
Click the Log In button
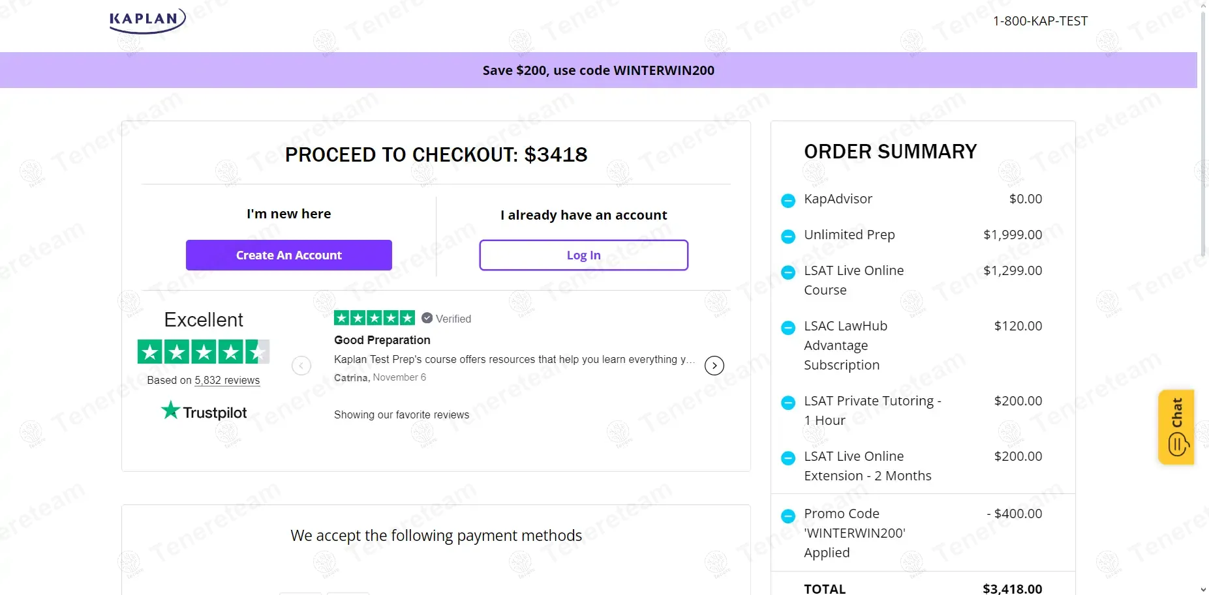(583, 255)
